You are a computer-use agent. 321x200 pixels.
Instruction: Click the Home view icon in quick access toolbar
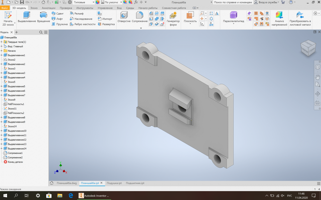click(x=43, y=2)
